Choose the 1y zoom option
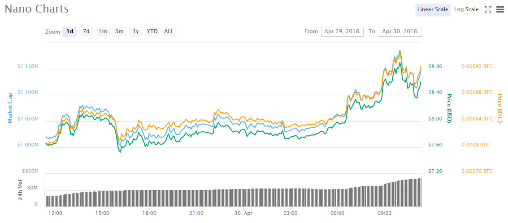This screenshot has height=223, width=508. point(135,31)
